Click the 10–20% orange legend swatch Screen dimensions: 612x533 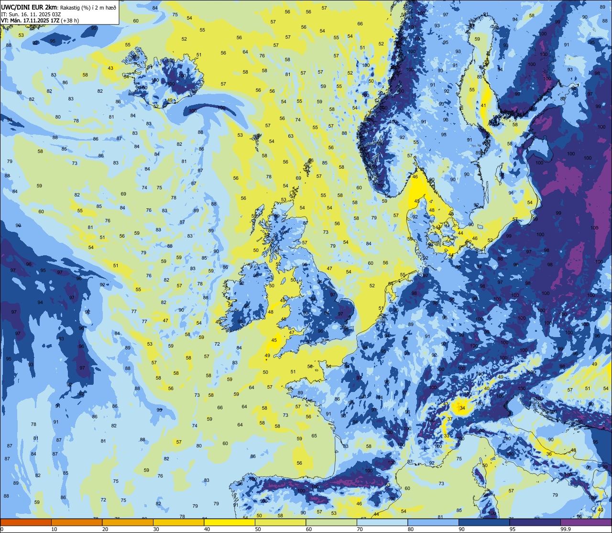click(x=76, y=522)
